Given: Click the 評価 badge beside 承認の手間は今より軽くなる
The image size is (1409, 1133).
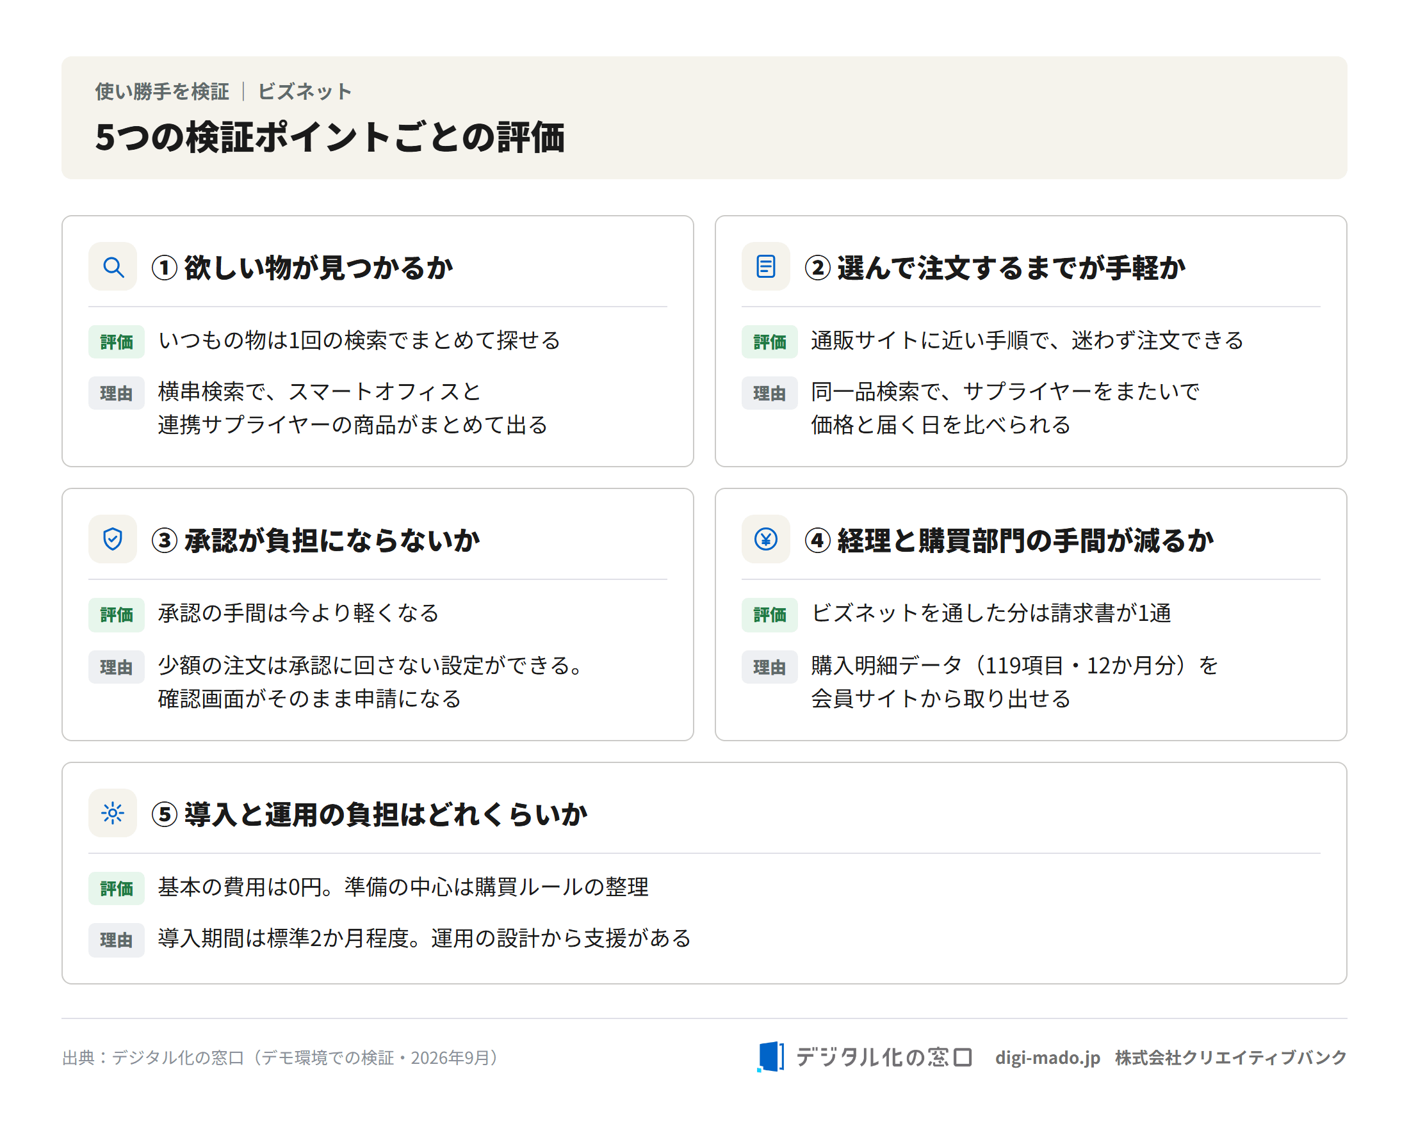Looking at the screenshot, I should (117, 615).
